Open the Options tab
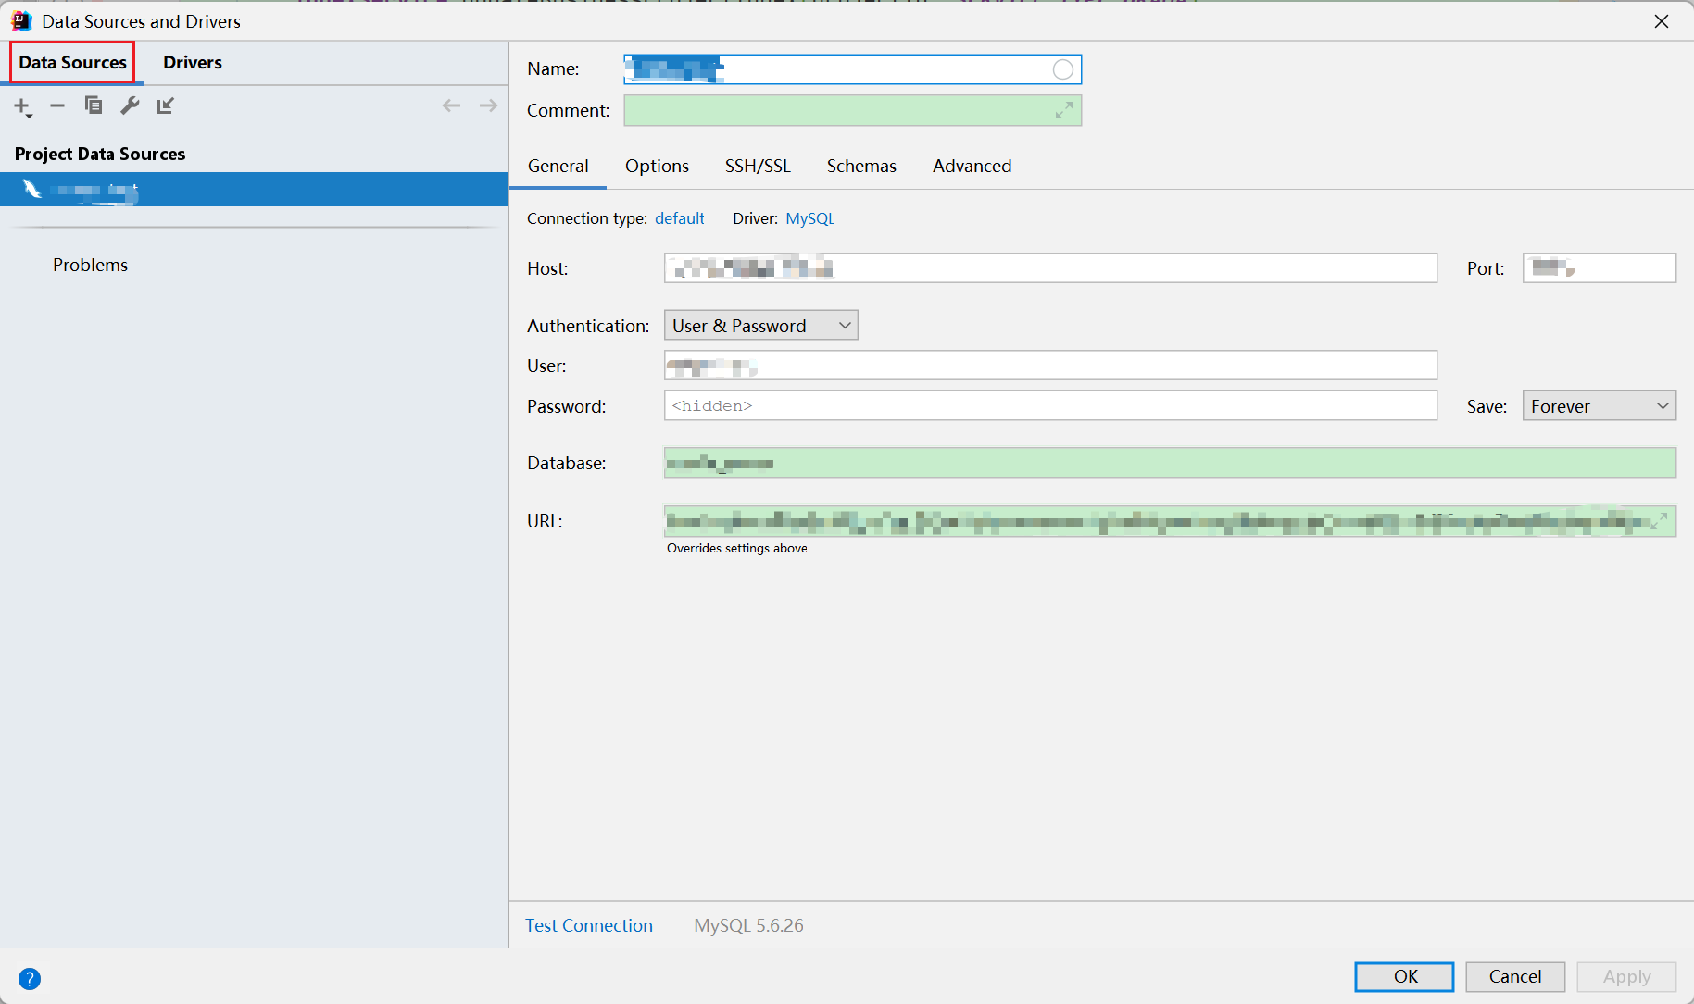This screenshot has width=1694, height=1004. [x=657, y=166]
